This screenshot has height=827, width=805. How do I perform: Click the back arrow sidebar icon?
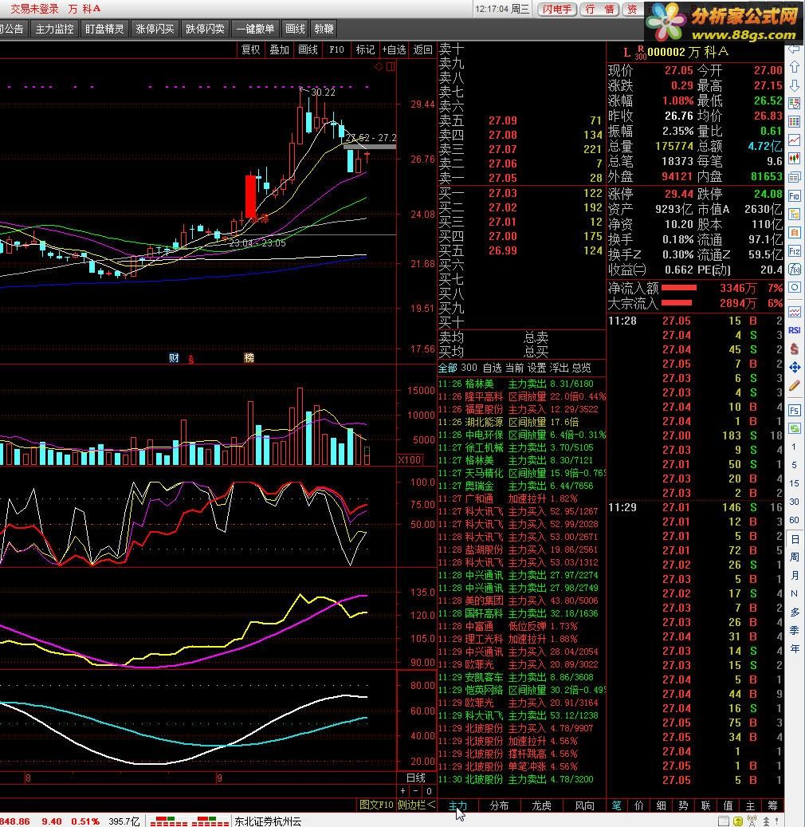coord(794,49)
